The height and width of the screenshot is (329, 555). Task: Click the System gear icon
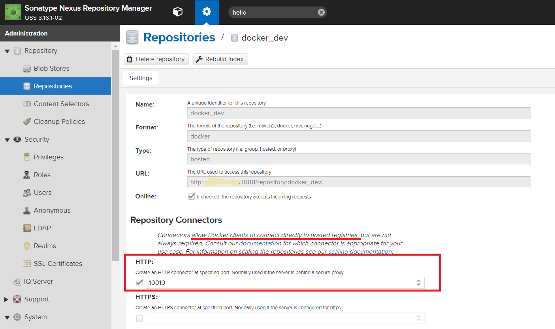(x=17, y=317)
